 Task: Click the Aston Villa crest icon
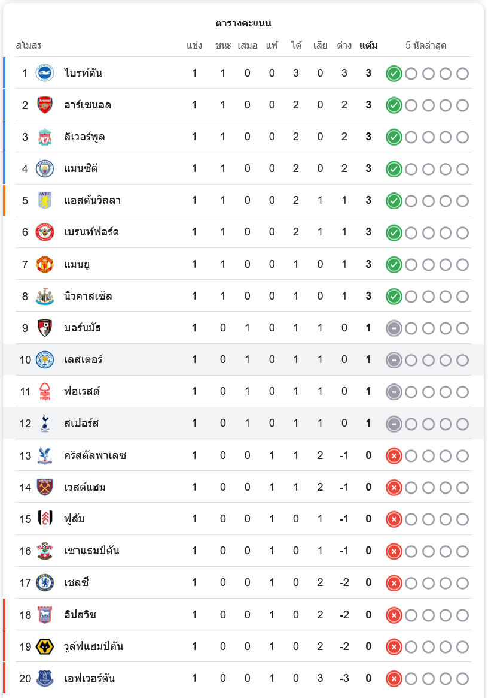(45, 200)
